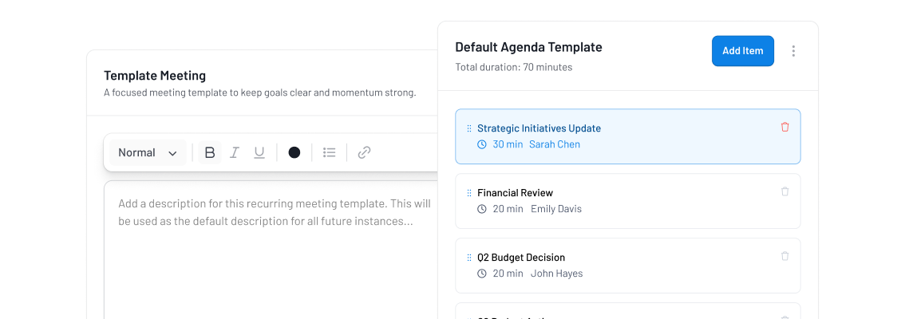Viewport: 905px width, 319px height.
Task: Apply italic formatting in editor toolbar
Action: (235, 152)
